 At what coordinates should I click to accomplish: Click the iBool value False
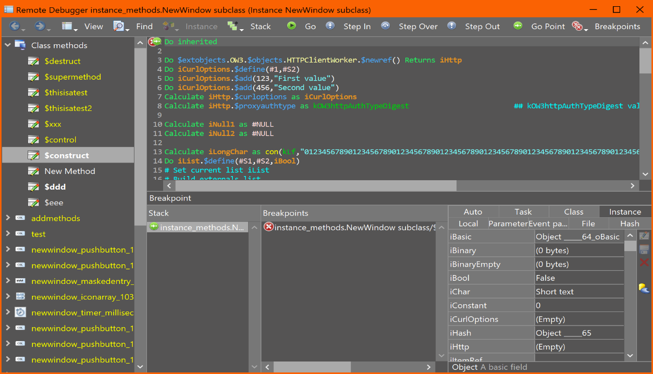pos(579,278)
